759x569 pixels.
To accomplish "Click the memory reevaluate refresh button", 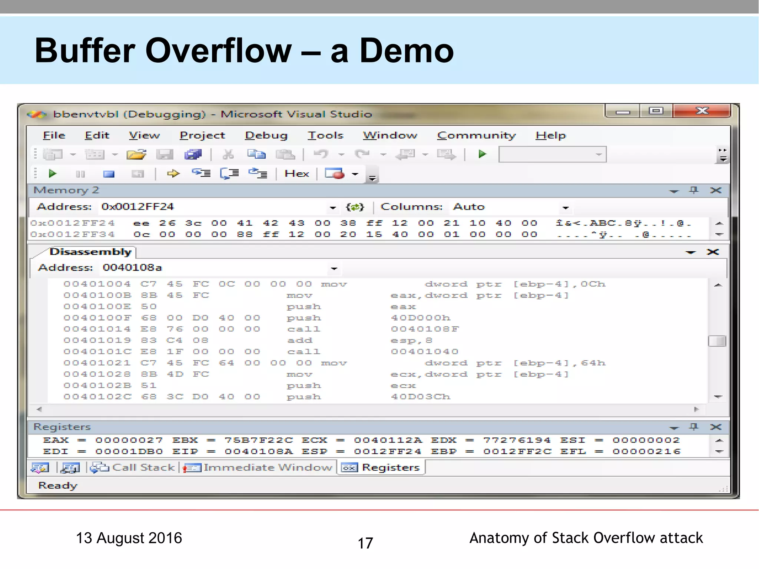I will point(355,207).
